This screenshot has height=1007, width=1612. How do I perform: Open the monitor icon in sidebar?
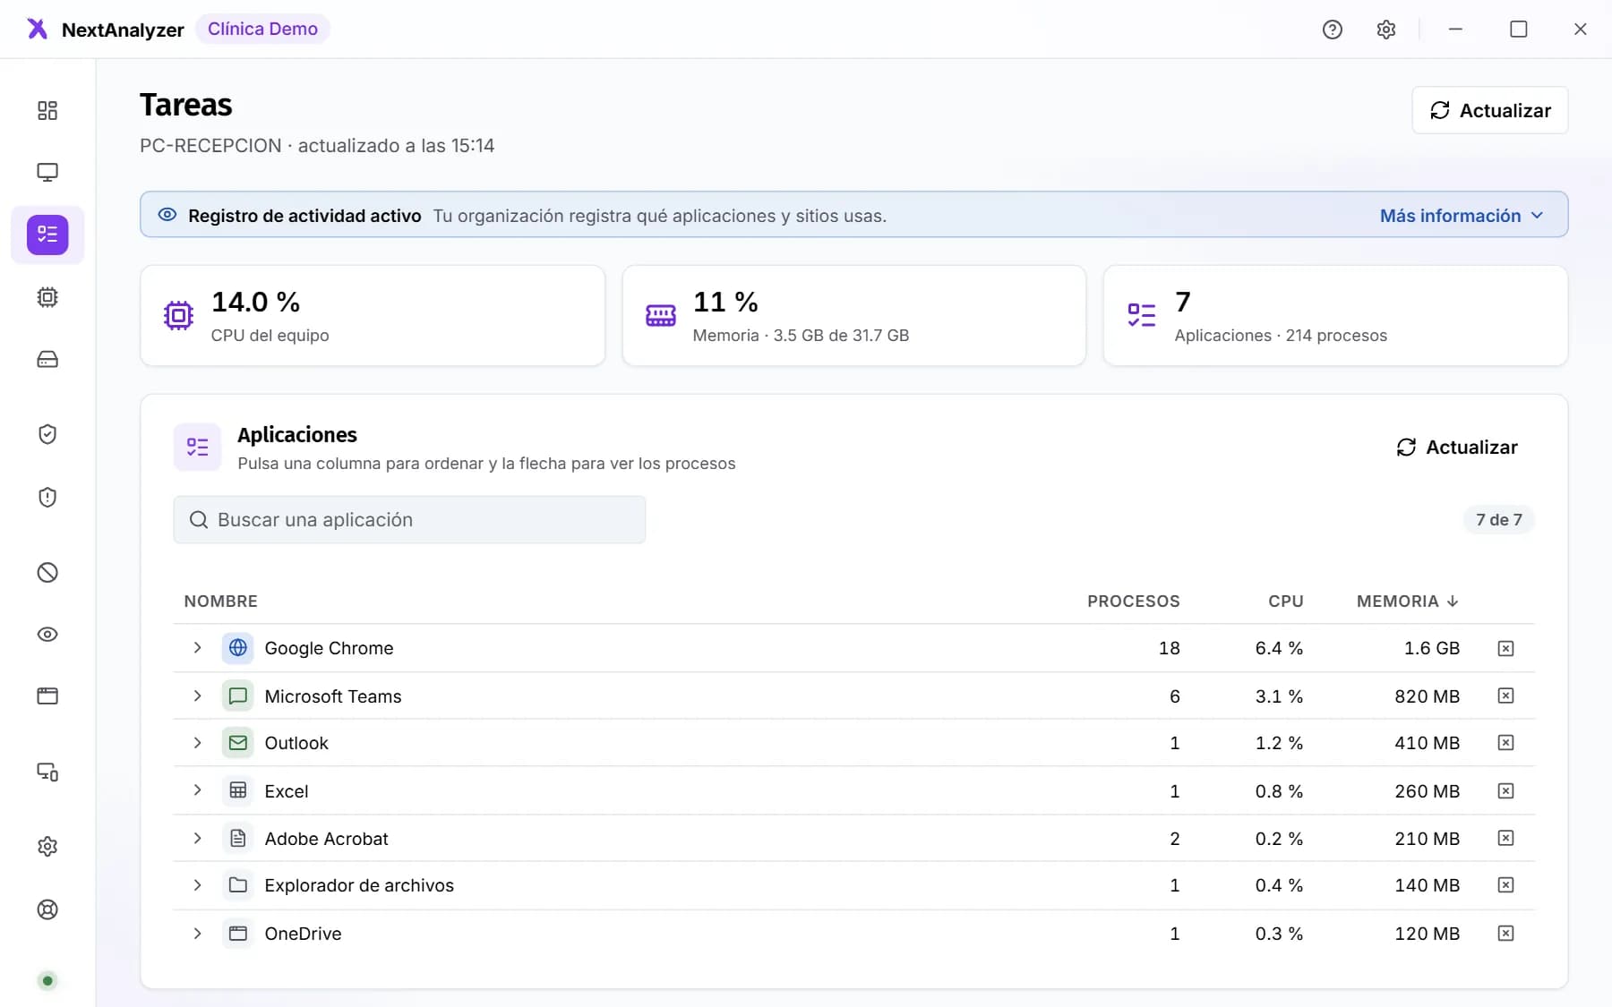pos(47,172)
